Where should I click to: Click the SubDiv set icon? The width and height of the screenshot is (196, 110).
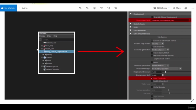click(45, 57)
